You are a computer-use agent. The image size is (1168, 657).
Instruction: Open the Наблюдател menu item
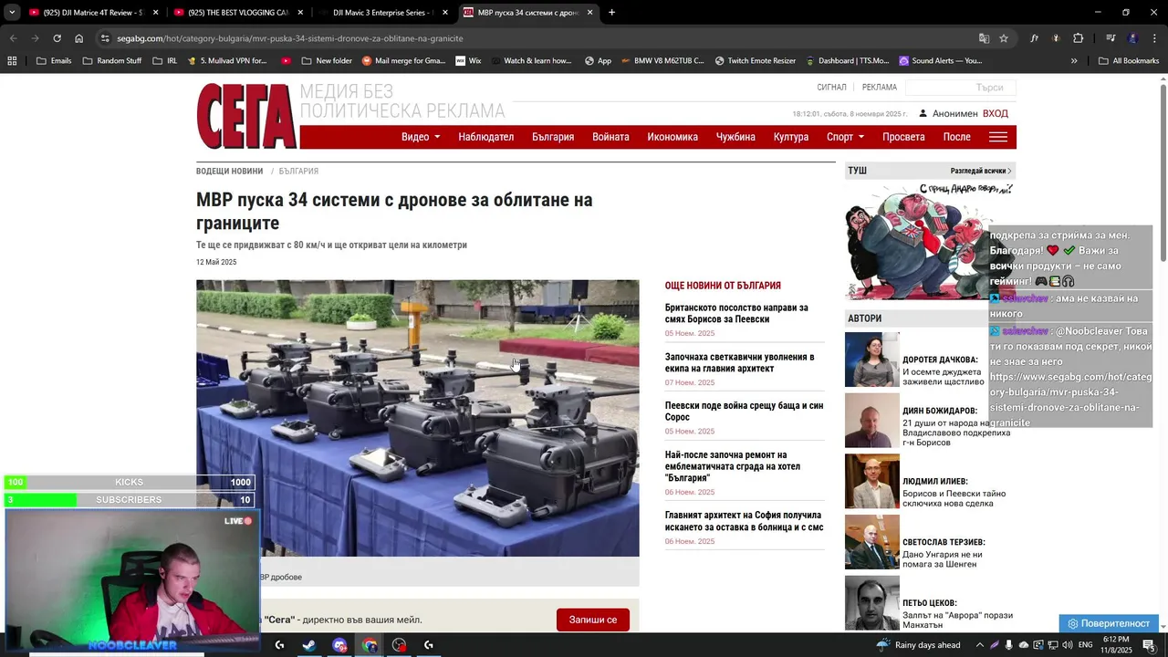click(x=485, y=137)
